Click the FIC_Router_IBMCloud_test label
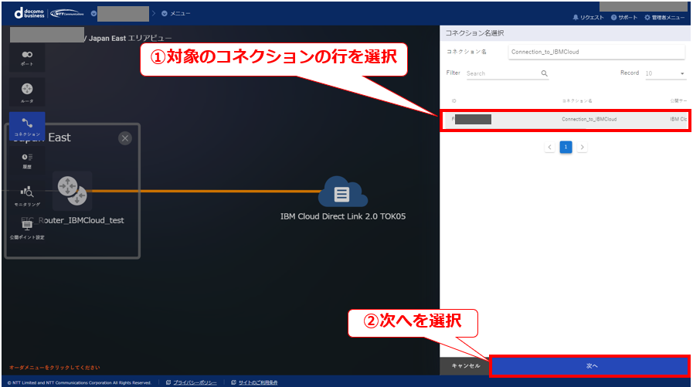Image resolution: width=693 pixels, height=387 pixels. (73, 220)
